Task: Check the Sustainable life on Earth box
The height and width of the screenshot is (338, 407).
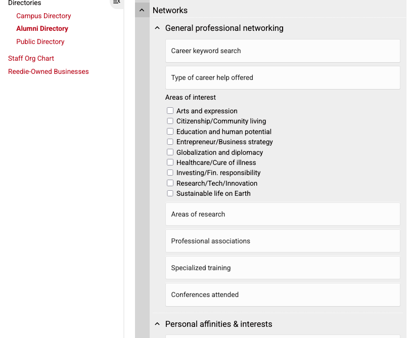Action: [x=170, y=193]
